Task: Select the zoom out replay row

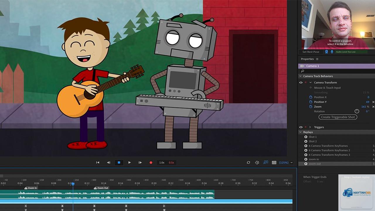Action: 337,164
